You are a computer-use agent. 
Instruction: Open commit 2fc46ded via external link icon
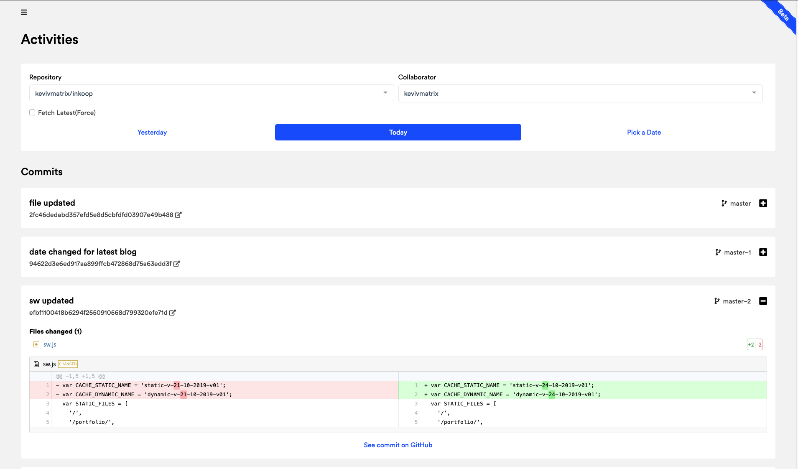[x=178, y=214]
